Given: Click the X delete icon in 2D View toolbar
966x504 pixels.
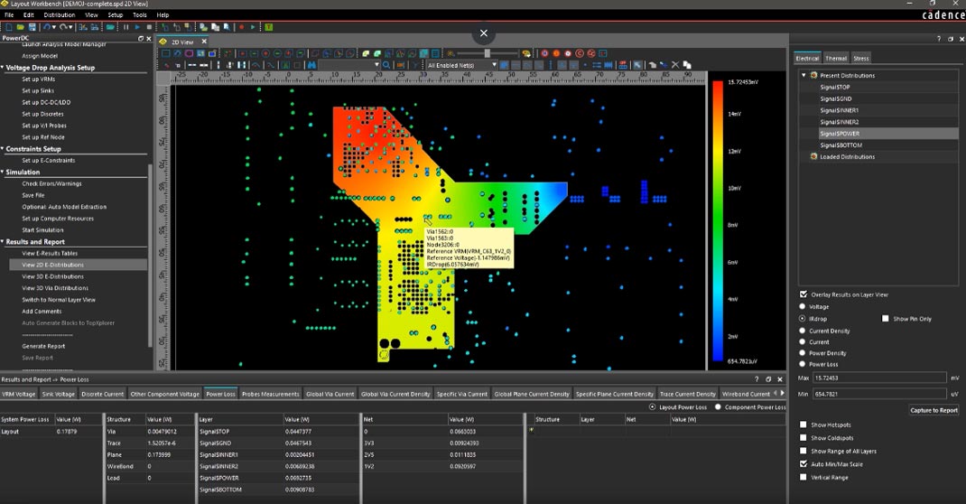Looking at the screenshot, I should click(675, 65).
